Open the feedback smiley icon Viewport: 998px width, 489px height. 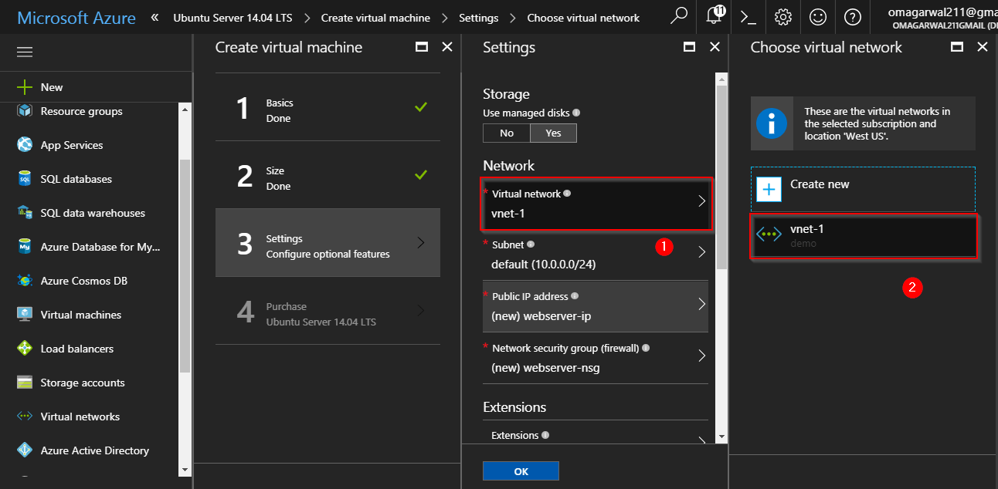click(x=817, y=17)
